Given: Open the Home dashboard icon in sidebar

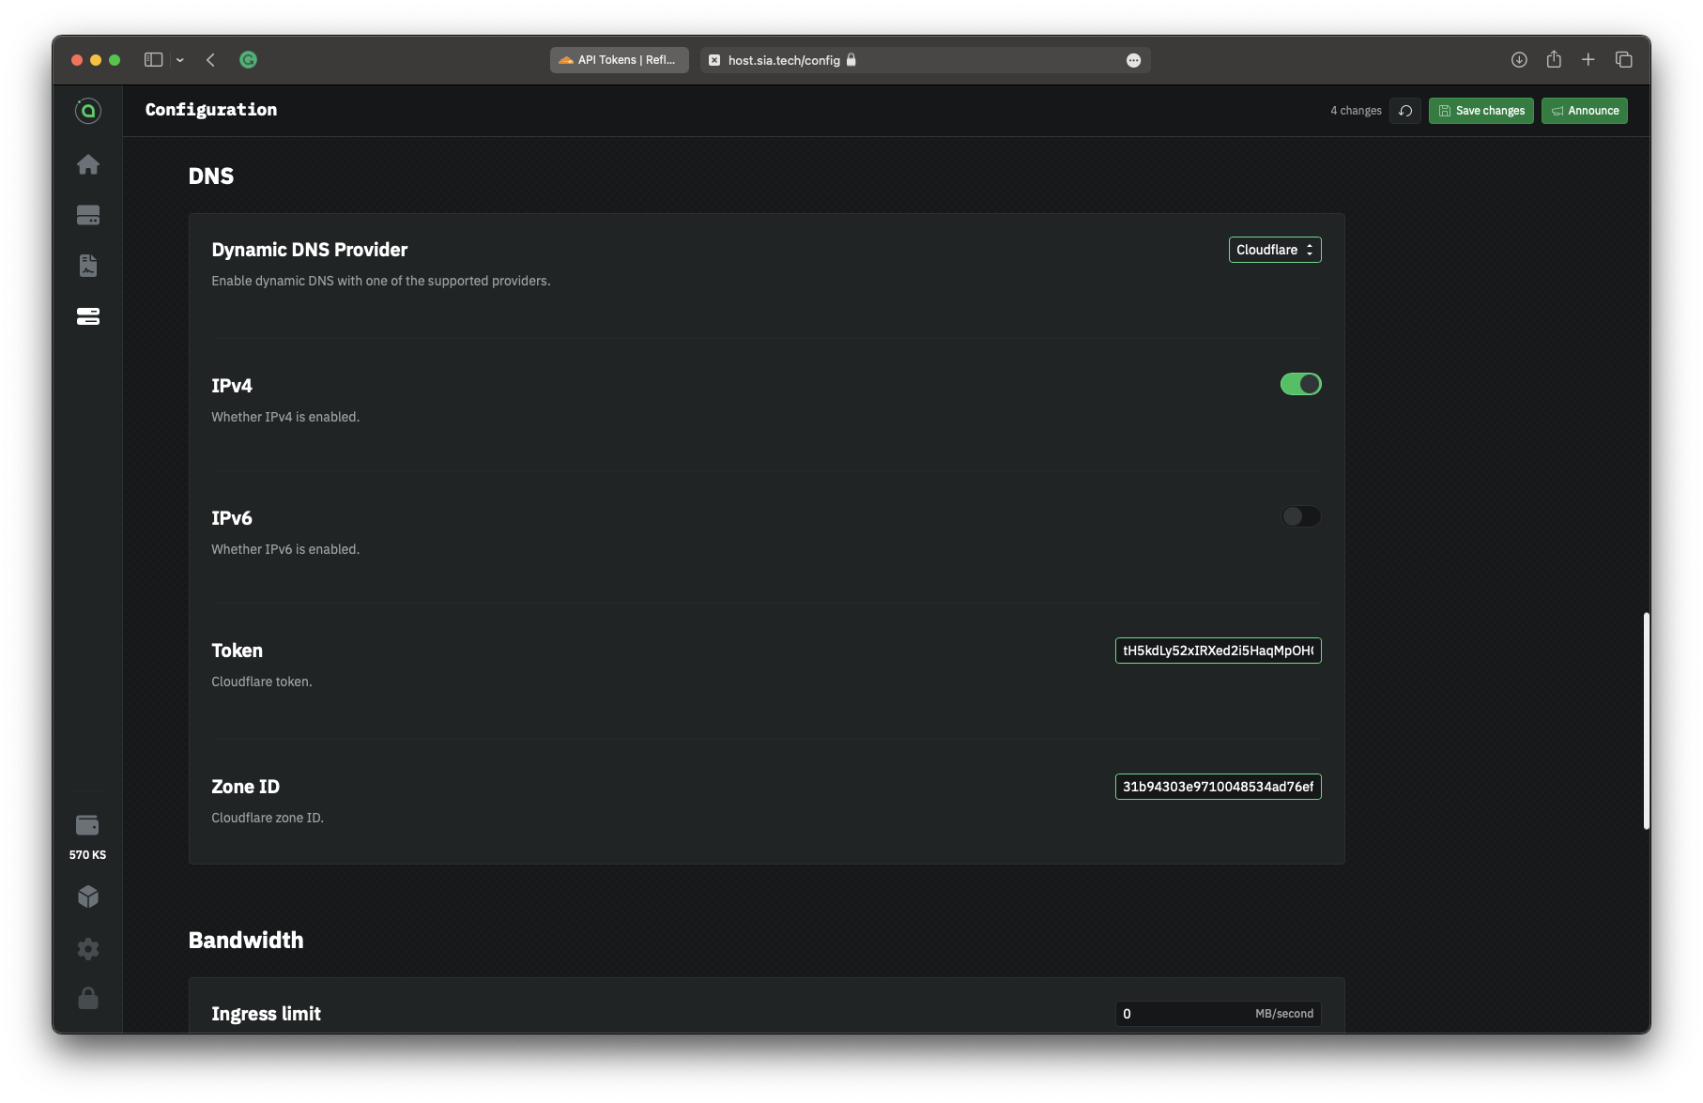Looking at the screenshot, I should click(x=88, y=165).
